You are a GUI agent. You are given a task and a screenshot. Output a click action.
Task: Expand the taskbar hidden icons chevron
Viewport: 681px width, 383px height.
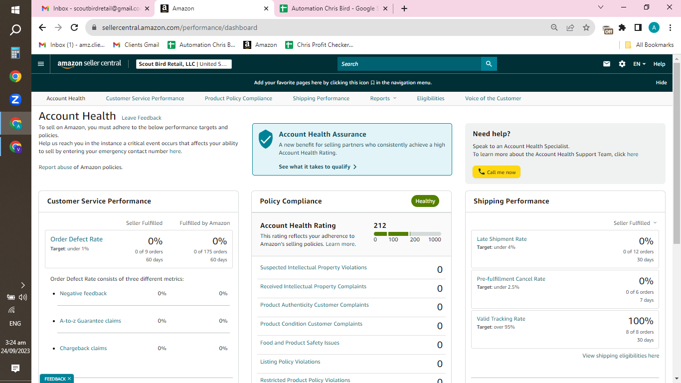point(22,285)
